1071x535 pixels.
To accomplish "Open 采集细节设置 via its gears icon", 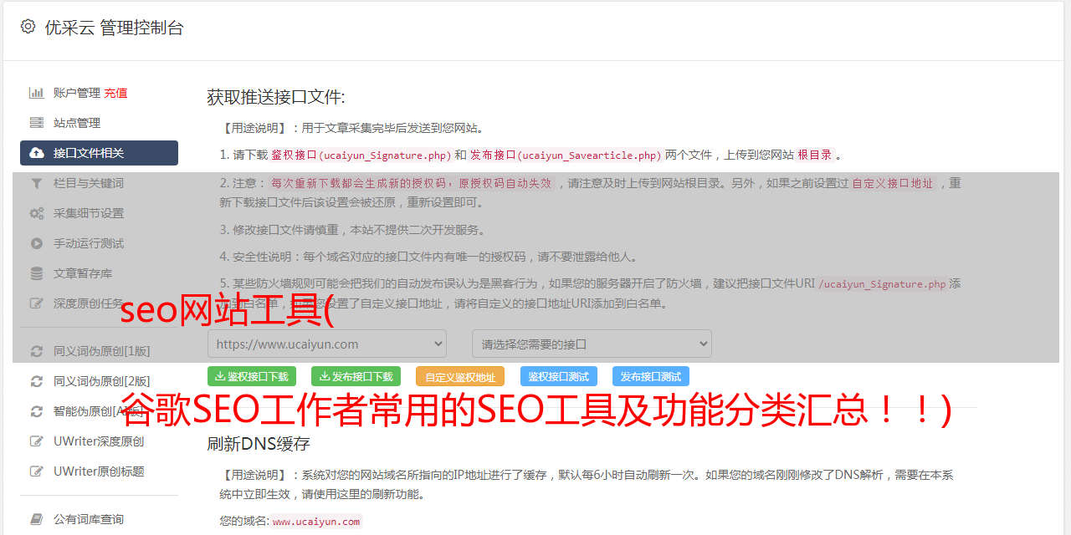I will (x=37, y=213).
